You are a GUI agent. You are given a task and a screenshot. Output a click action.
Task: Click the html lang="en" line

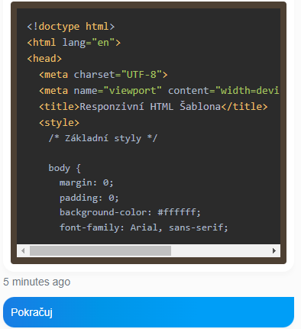[73, 43]
